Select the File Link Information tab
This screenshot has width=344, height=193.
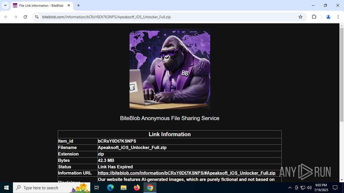tap(41, 5)
